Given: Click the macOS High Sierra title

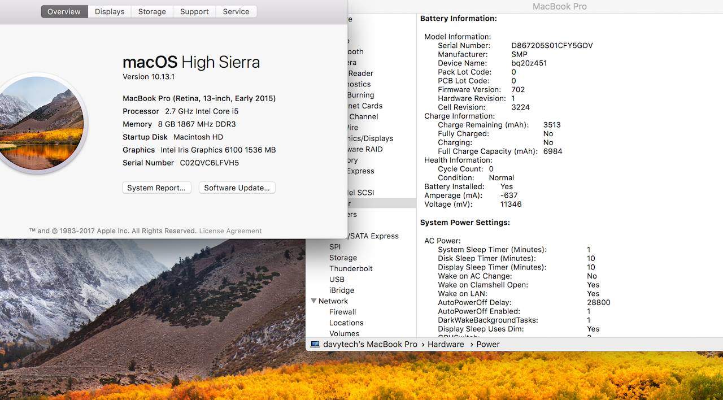Looking at the screenshot, I should point(191,62).
